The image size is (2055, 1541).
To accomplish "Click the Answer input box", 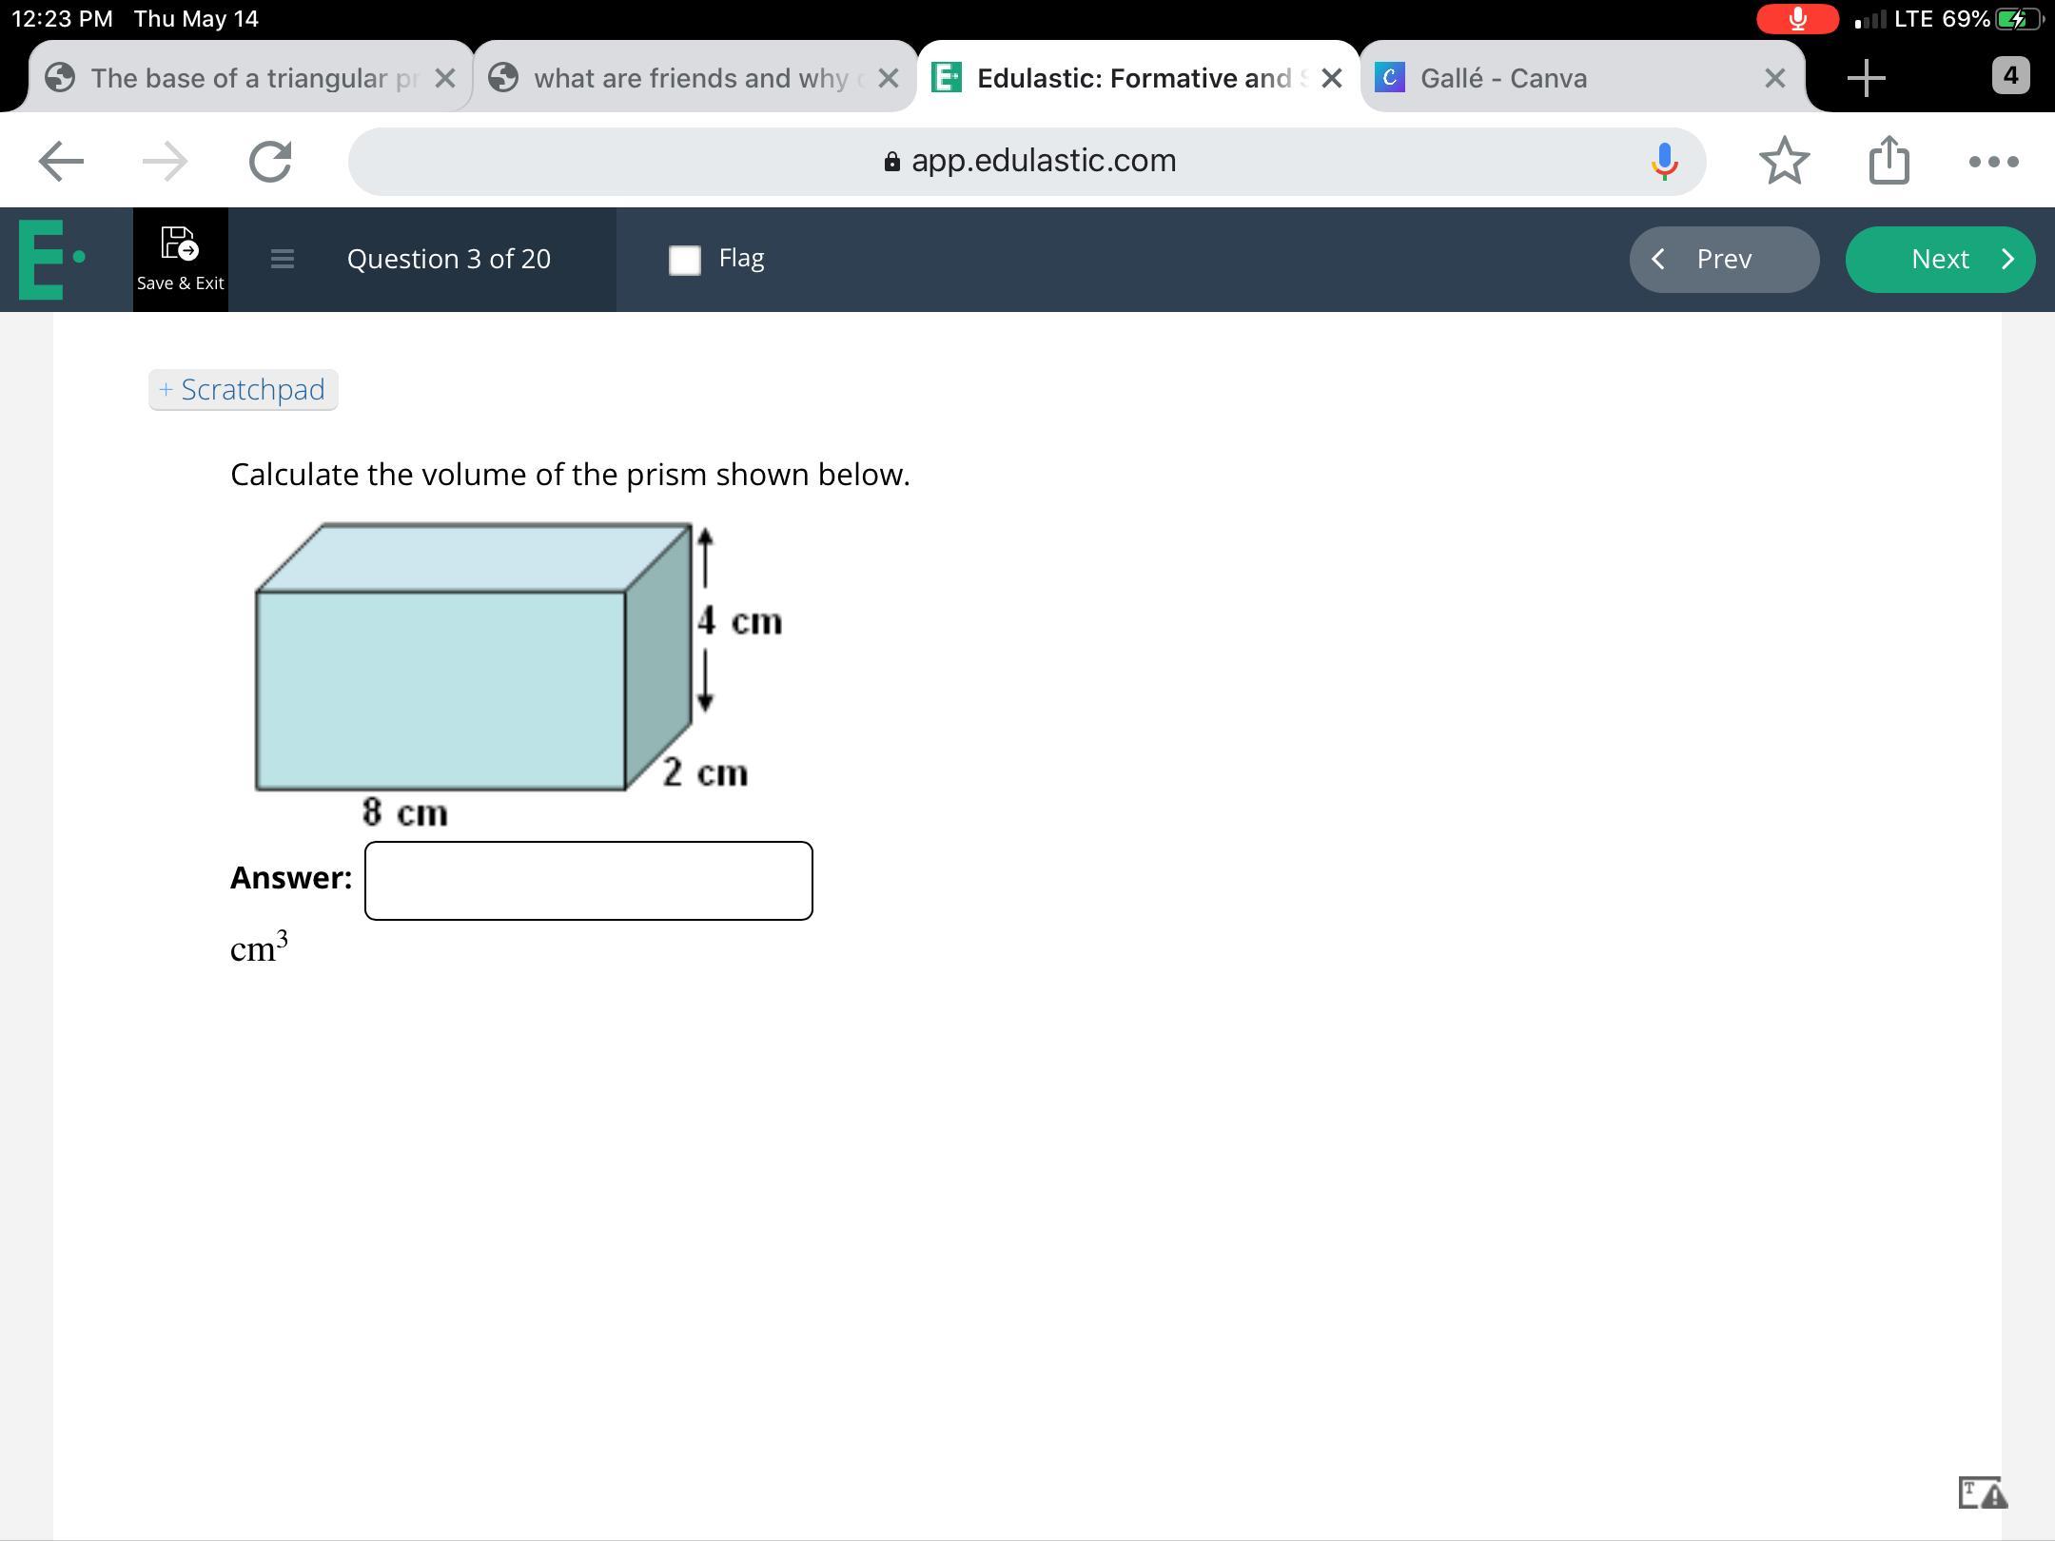I will tap(588, 880).
